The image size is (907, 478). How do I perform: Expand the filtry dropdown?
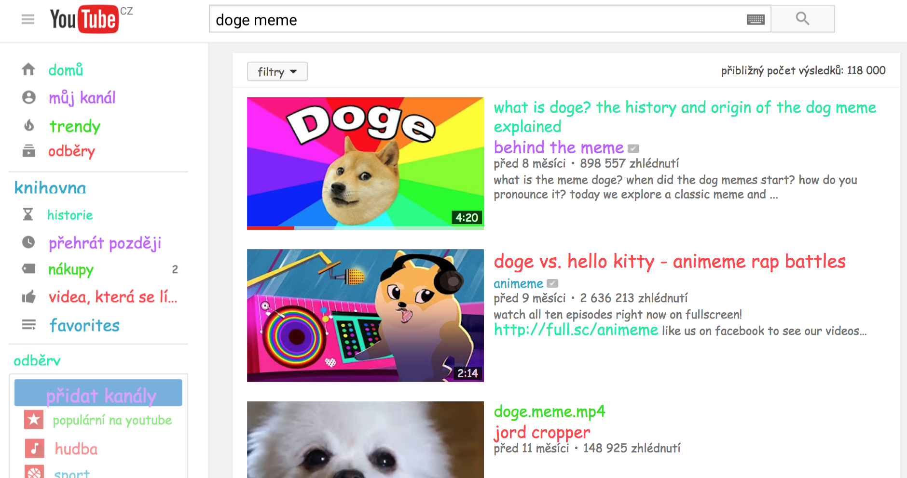pos(277,71)
